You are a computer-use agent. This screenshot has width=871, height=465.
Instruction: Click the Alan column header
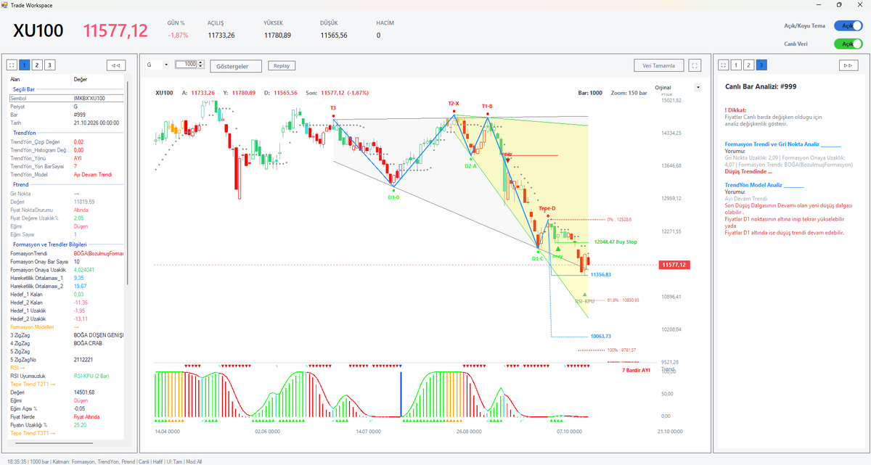point(40,79)
